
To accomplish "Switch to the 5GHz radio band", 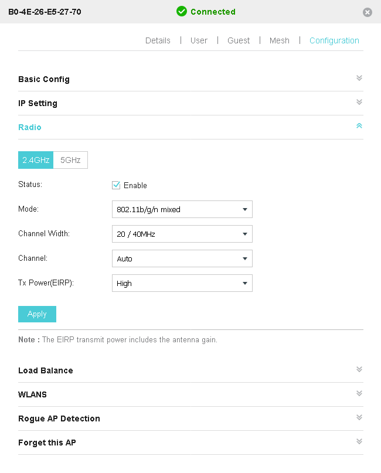I will [70, 160].
